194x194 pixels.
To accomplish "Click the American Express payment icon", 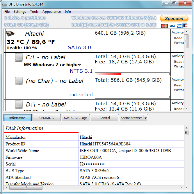I will point(179,26).
